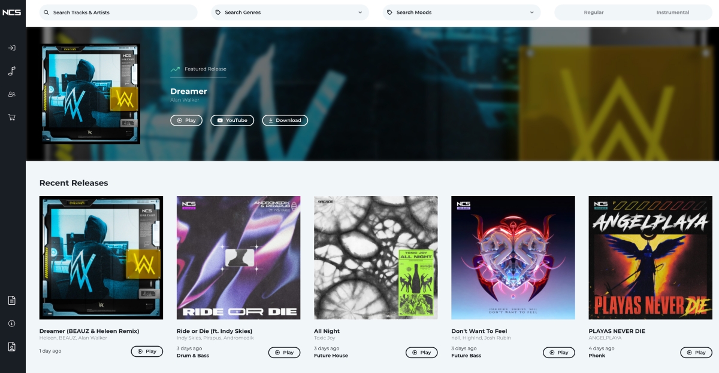Viewport: 719px width, 373px height.
Task: Expand the Search Moods dropdown
Action: tap(462, 12)
